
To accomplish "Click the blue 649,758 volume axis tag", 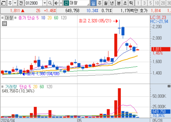I will point(161,112).
